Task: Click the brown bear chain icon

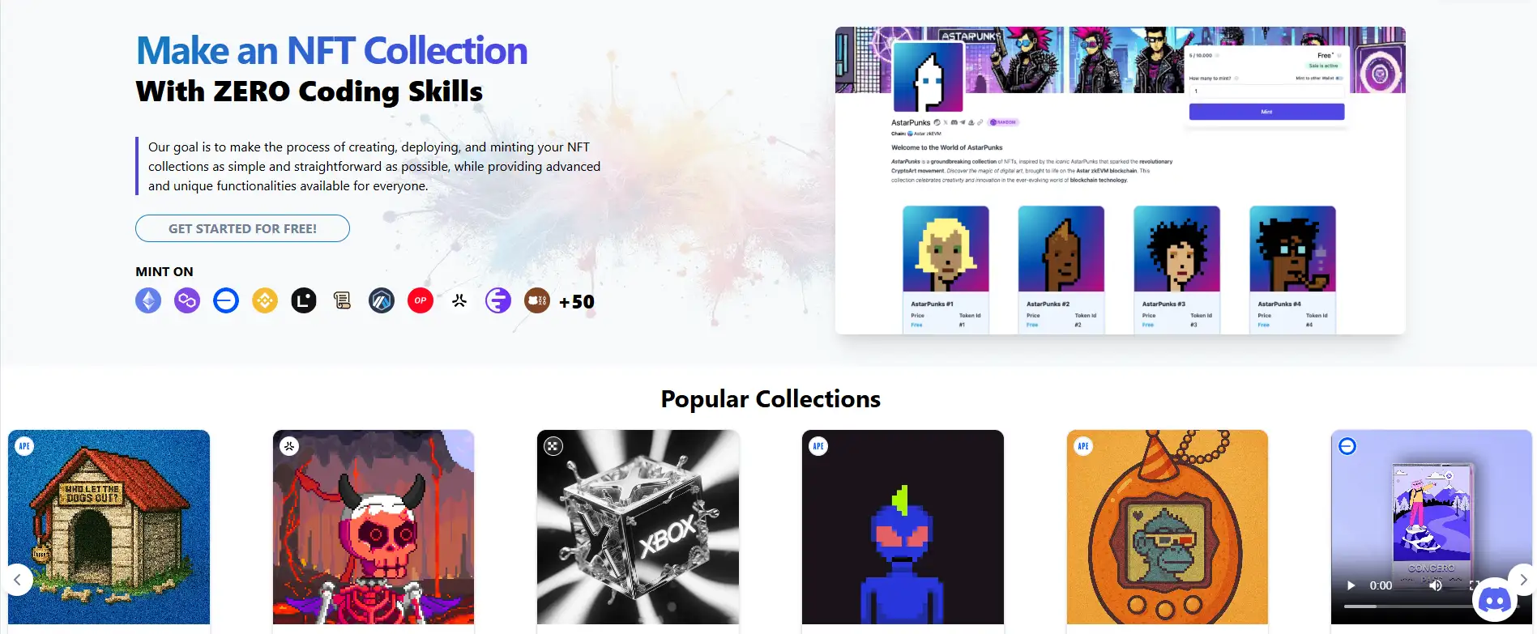Action: [537, 301]
